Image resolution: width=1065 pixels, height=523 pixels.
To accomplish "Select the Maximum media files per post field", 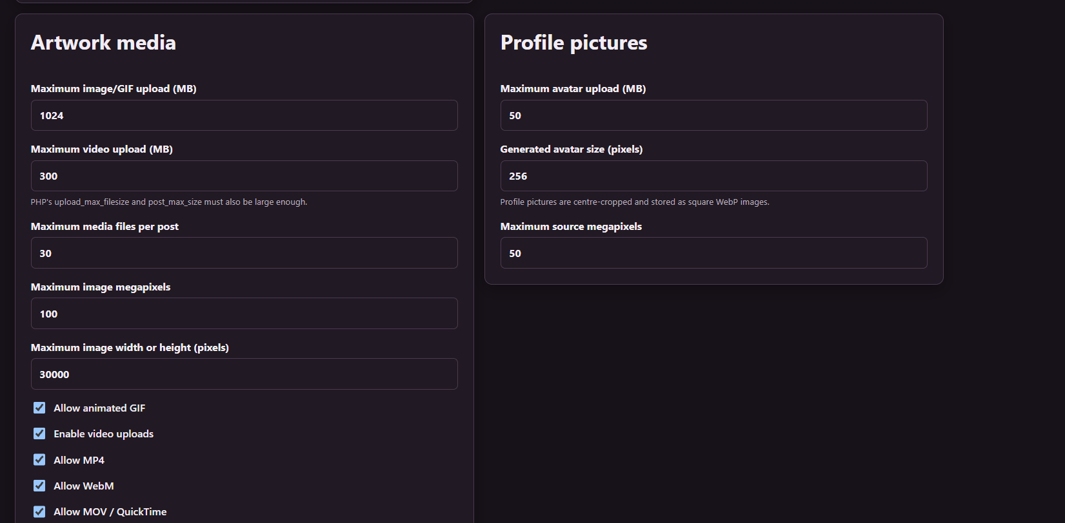I will [x=244, y=253].
